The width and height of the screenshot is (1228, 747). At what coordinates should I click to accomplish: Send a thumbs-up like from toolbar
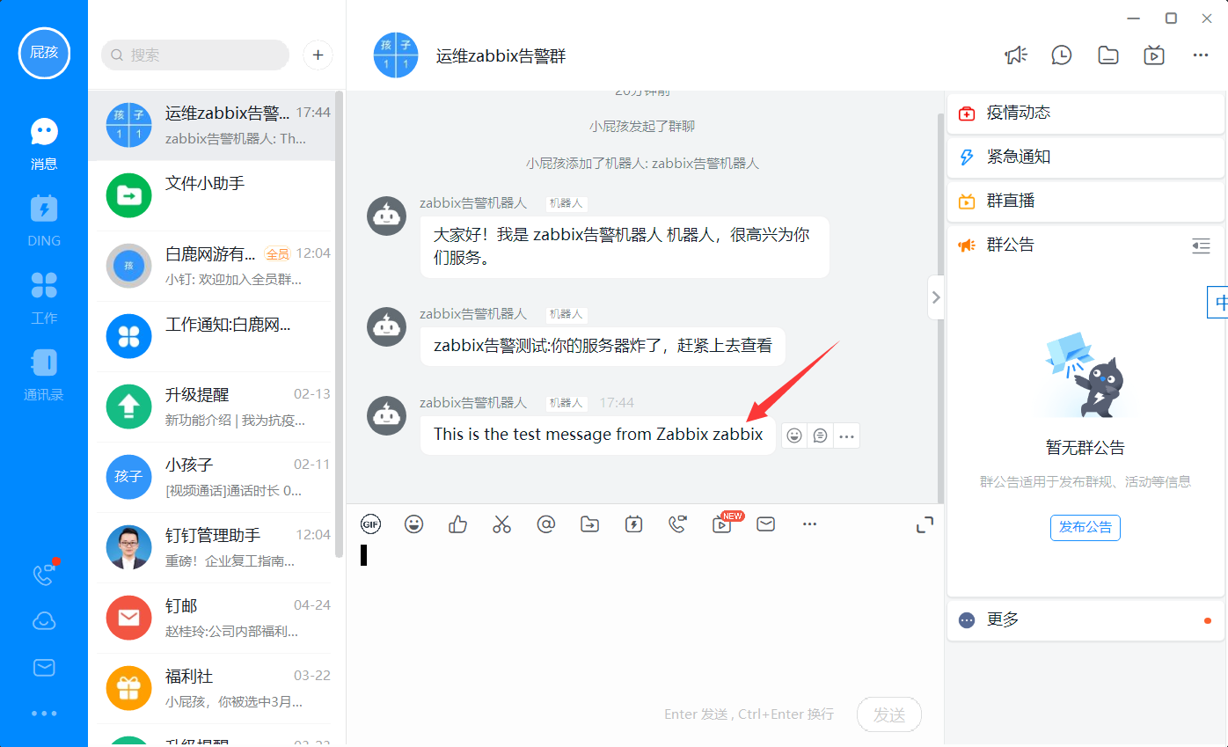pyautogui.click(x=457, y=524)
